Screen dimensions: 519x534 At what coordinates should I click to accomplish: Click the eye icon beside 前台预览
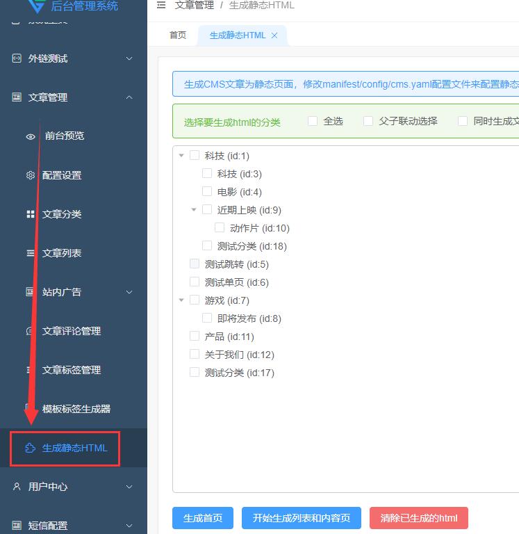31,137
